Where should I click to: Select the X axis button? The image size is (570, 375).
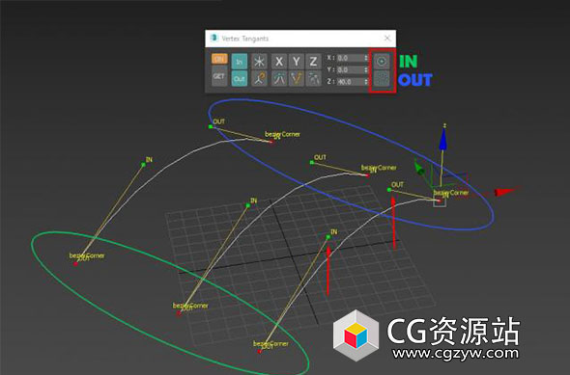tap(279, 62)
